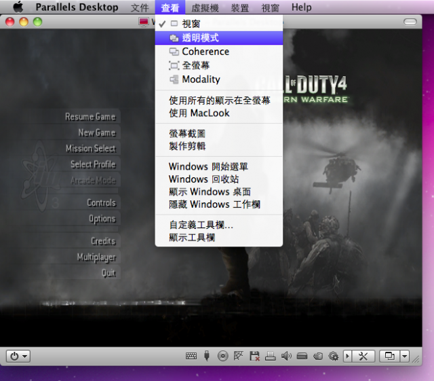Switch to Coherence view mode

tap(219, 52)
